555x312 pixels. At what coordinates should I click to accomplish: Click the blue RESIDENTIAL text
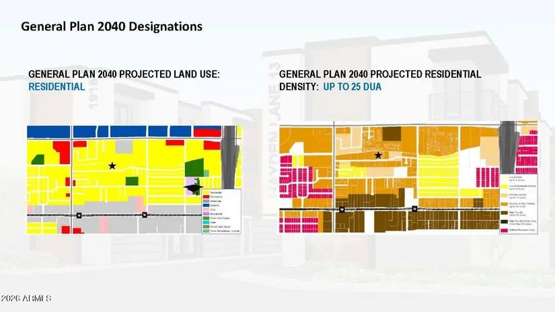click(57, 87)
